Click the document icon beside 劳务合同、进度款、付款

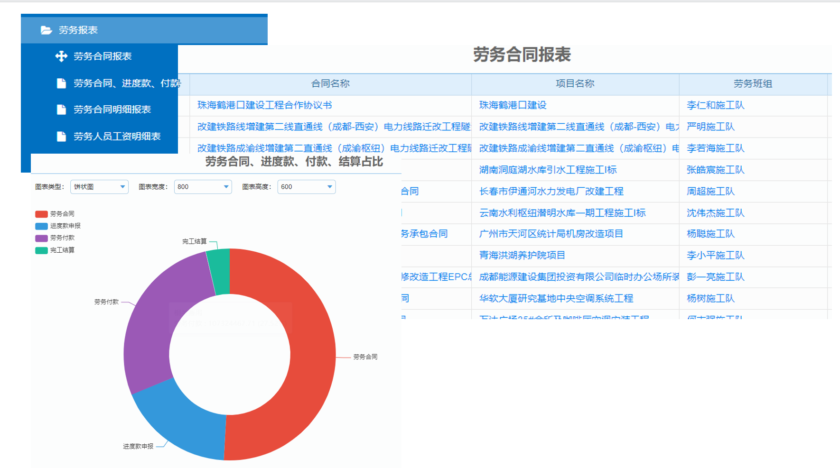pyautogui.click(x=61, y=83)
